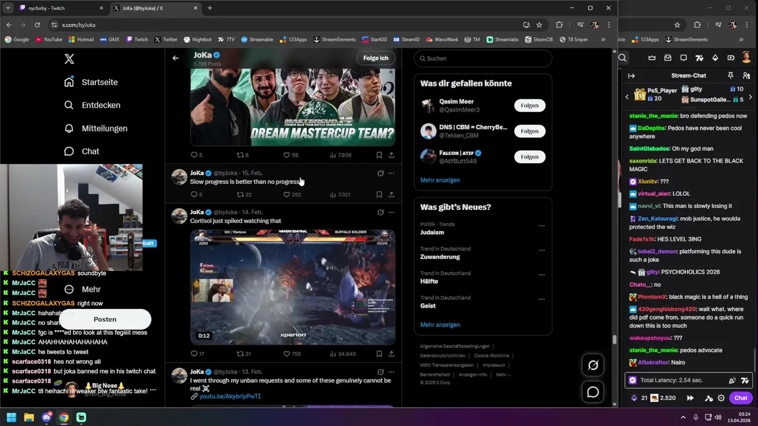Viewport: 758px width, 426px height.
Task: Click Mehr anzeigen under trends
Action: pyautogui.click(x=440, y=325)
